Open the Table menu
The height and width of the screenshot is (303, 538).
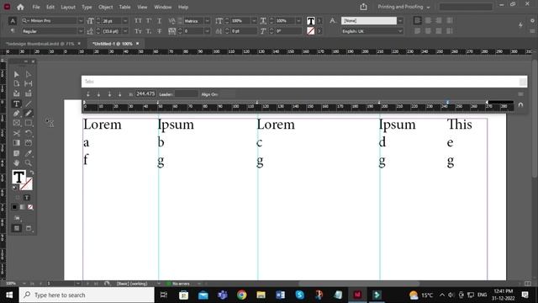coord(124,7)
